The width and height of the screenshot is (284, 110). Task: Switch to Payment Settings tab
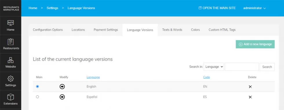(106, 30)
